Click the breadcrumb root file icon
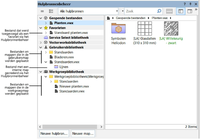 click(x=108, y=18)
